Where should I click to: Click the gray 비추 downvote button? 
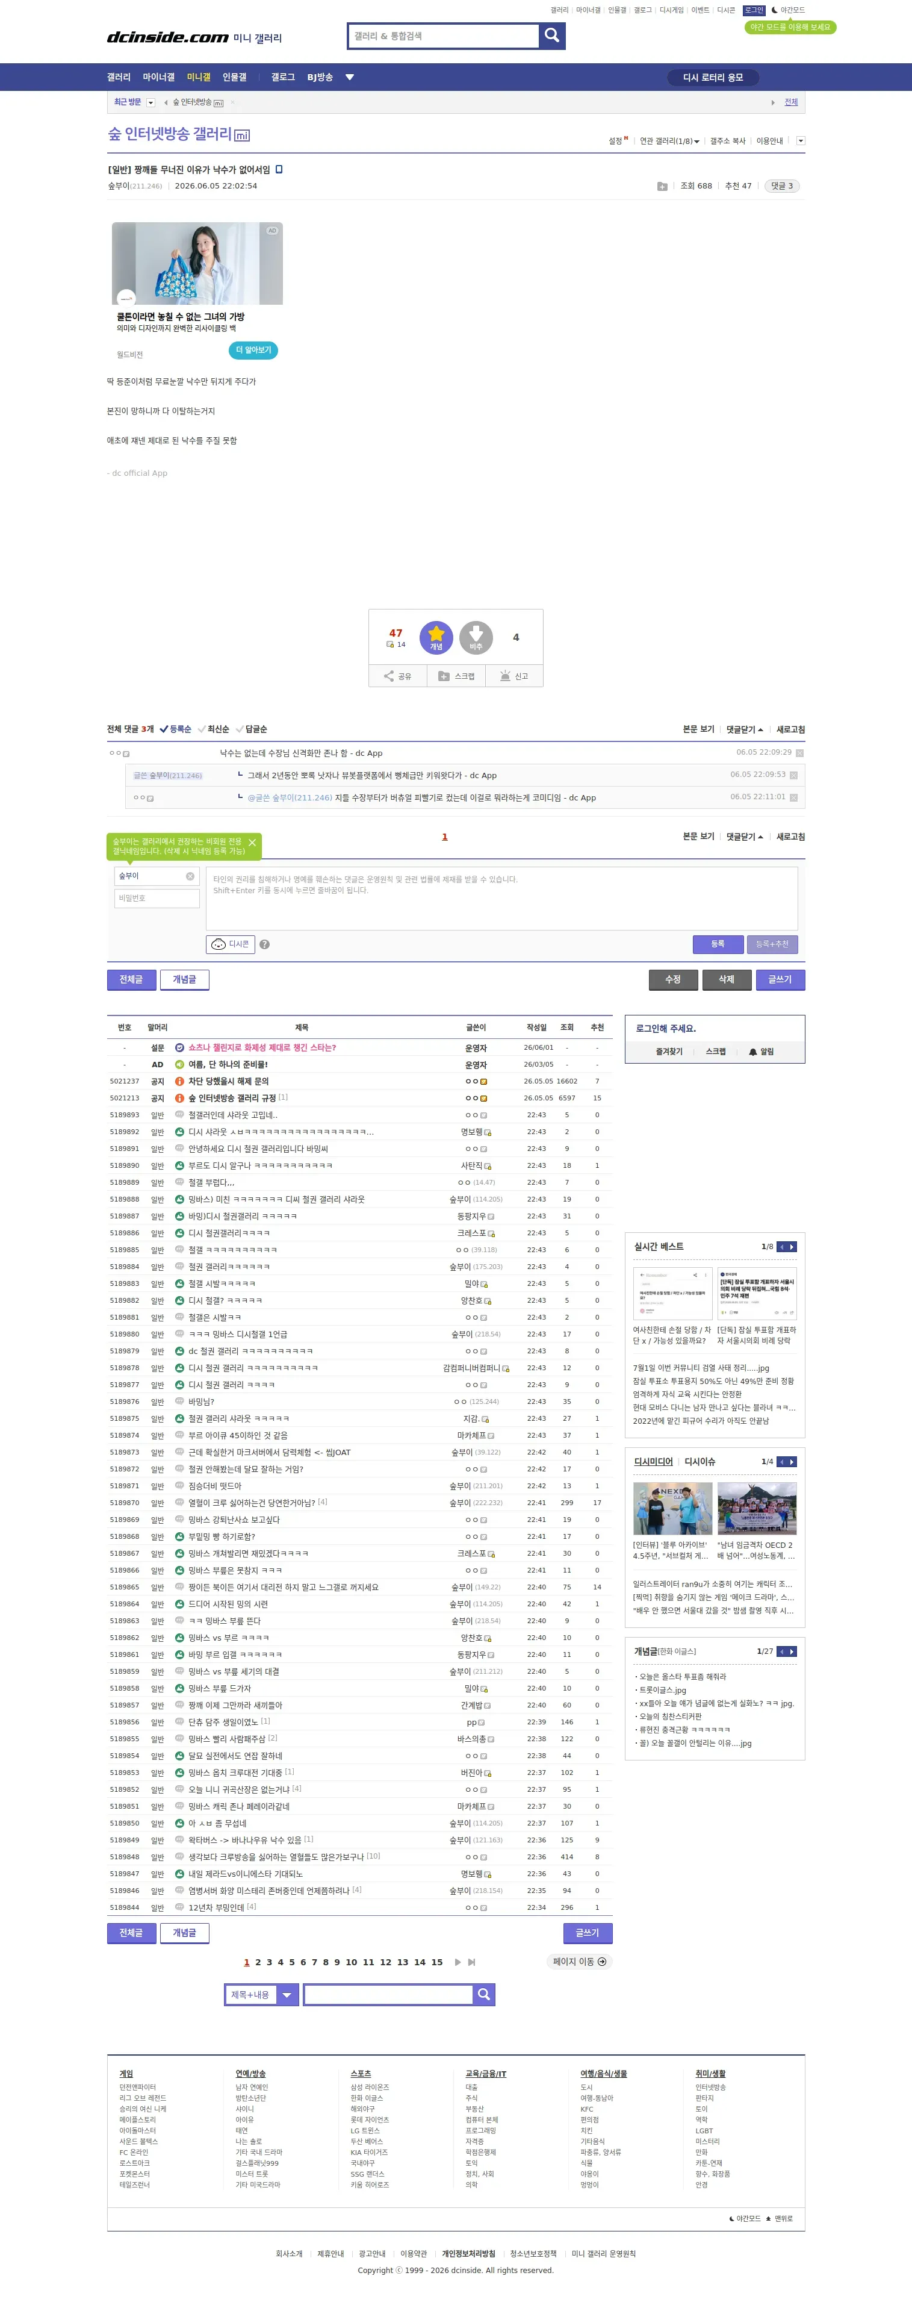476,638
